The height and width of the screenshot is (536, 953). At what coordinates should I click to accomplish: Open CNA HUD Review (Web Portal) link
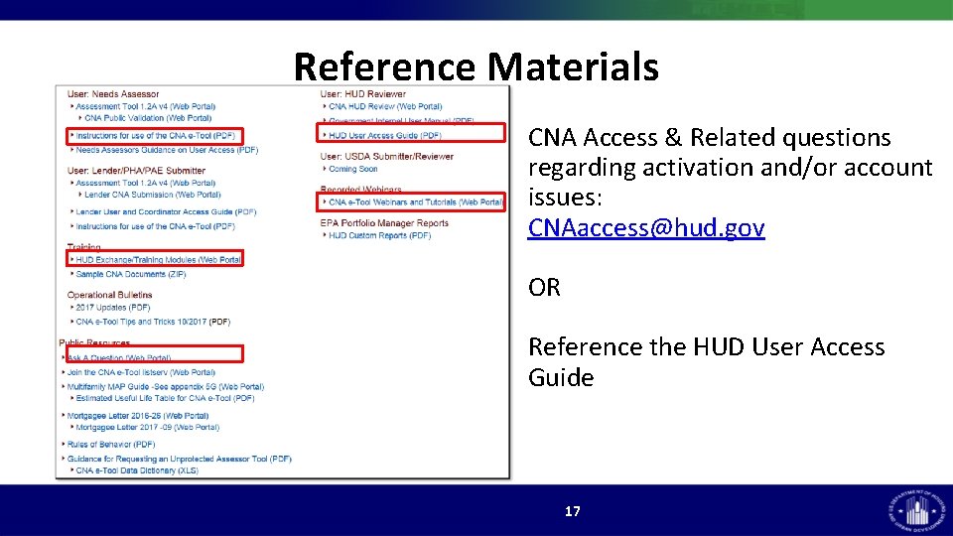[x=385, y=106]
